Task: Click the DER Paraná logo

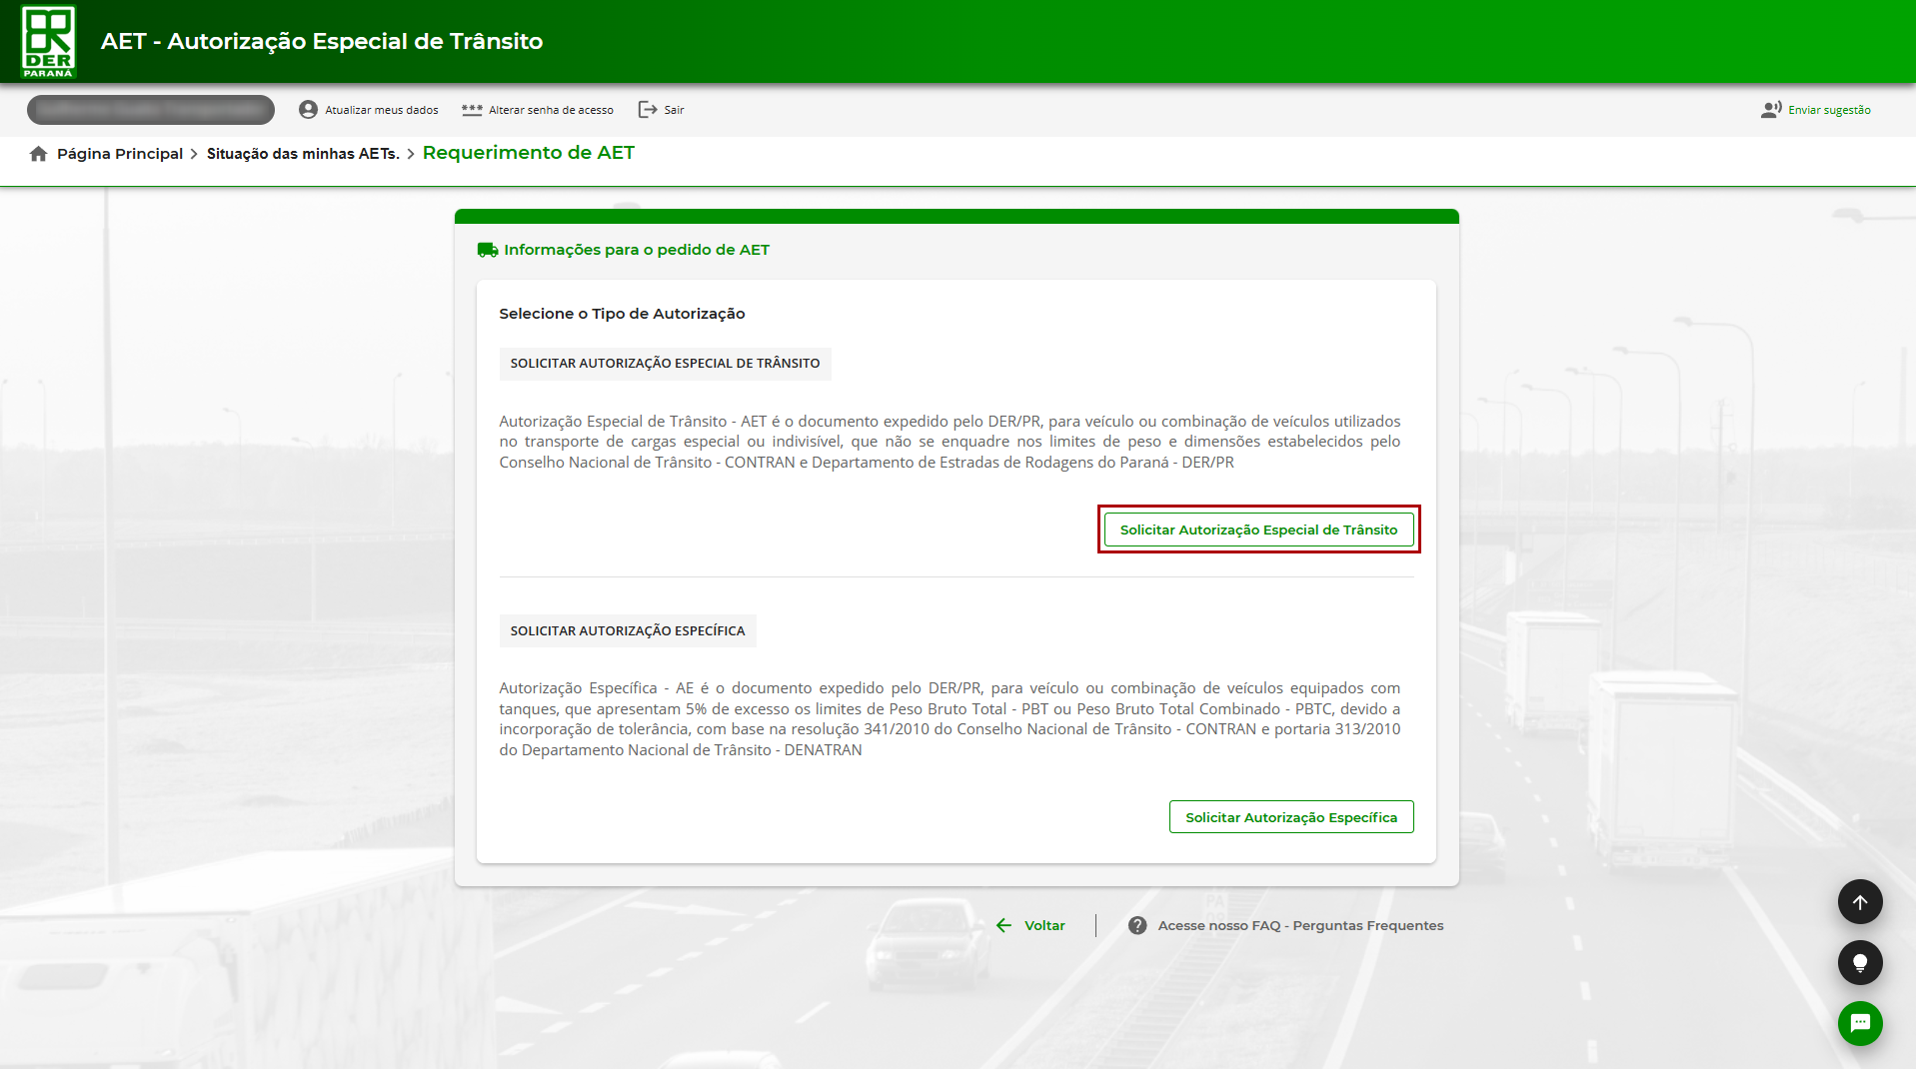Action: 48,42
